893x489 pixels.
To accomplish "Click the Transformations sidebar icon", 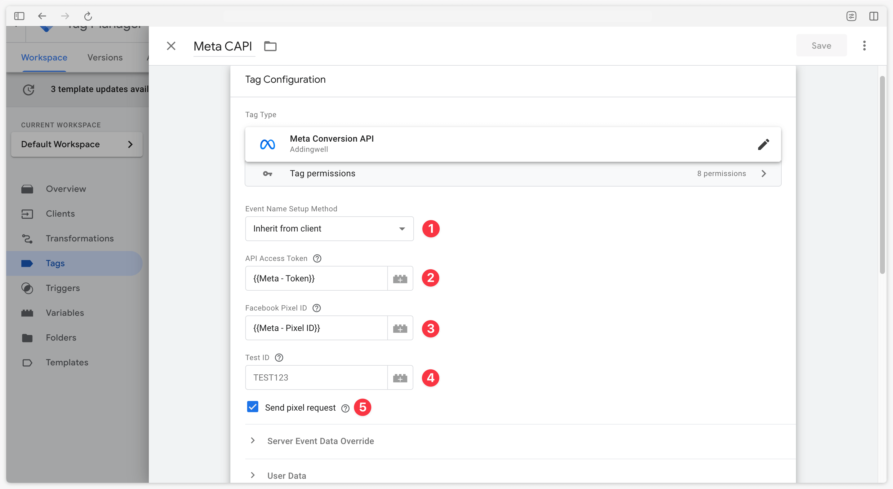I will 27,239.
